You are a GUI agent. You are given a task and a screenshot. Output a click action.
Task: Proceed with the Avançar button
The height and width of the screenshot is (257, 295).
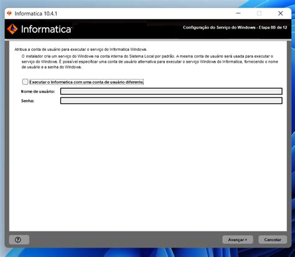(x=238, y=240)
